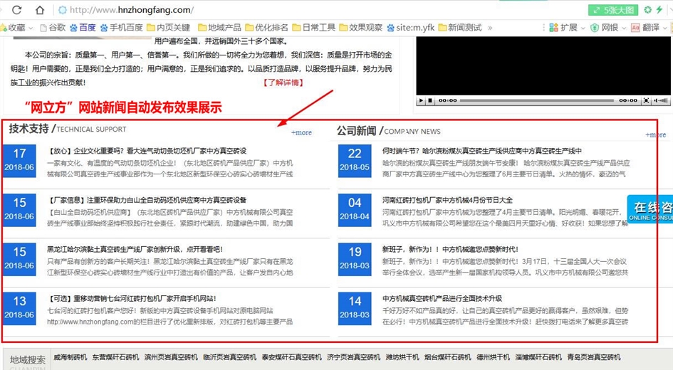Viewport: 673px width, 370px height.
Task: Open article 【放心】企业文化重要吗
Action: coord(147,151)
